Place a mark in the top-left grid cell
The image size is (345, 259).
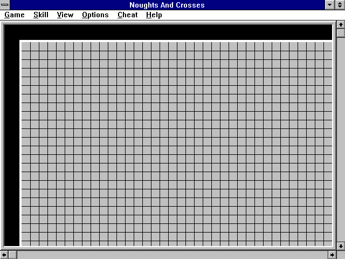[x=26, y=46]
